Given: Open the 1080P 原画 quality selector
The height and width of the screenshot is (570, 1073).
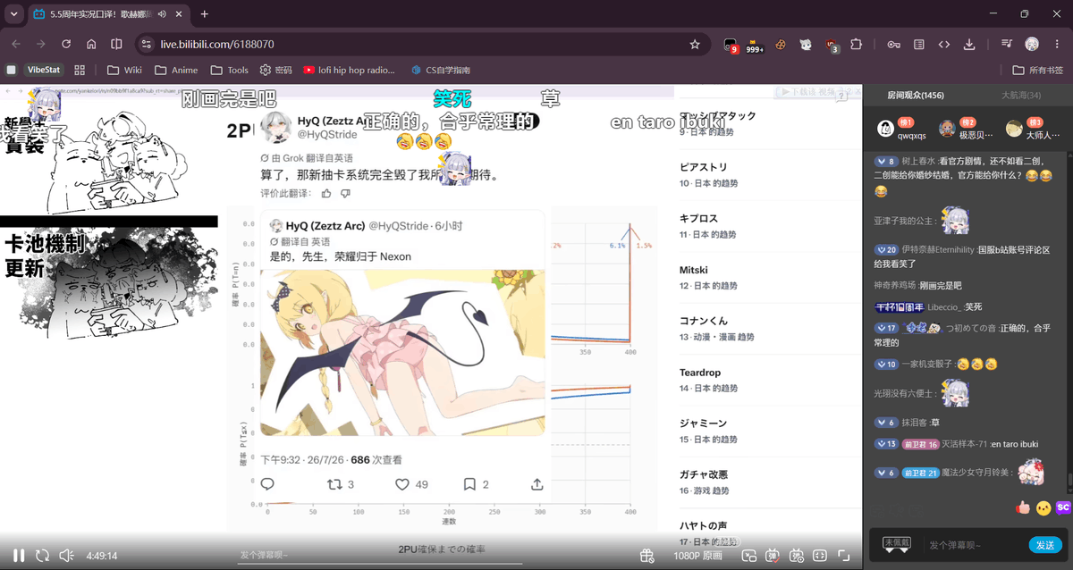Looking at the screenshot, I should point(697,556).
